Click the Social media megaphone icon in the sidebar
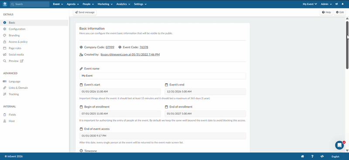The width and height of the screenshot is (349, 160). 4,55
